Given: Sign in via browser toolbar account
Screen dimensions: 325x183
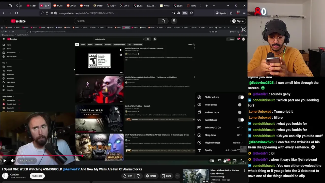Looking at the screenshot, I should click(x=220, y=13).
